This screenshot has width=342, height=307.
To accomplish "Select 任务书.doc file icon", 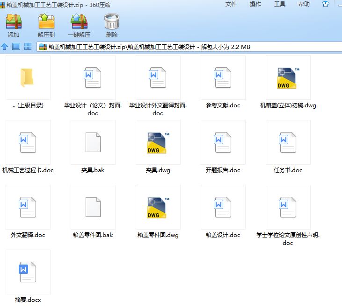I will (288, 142).
